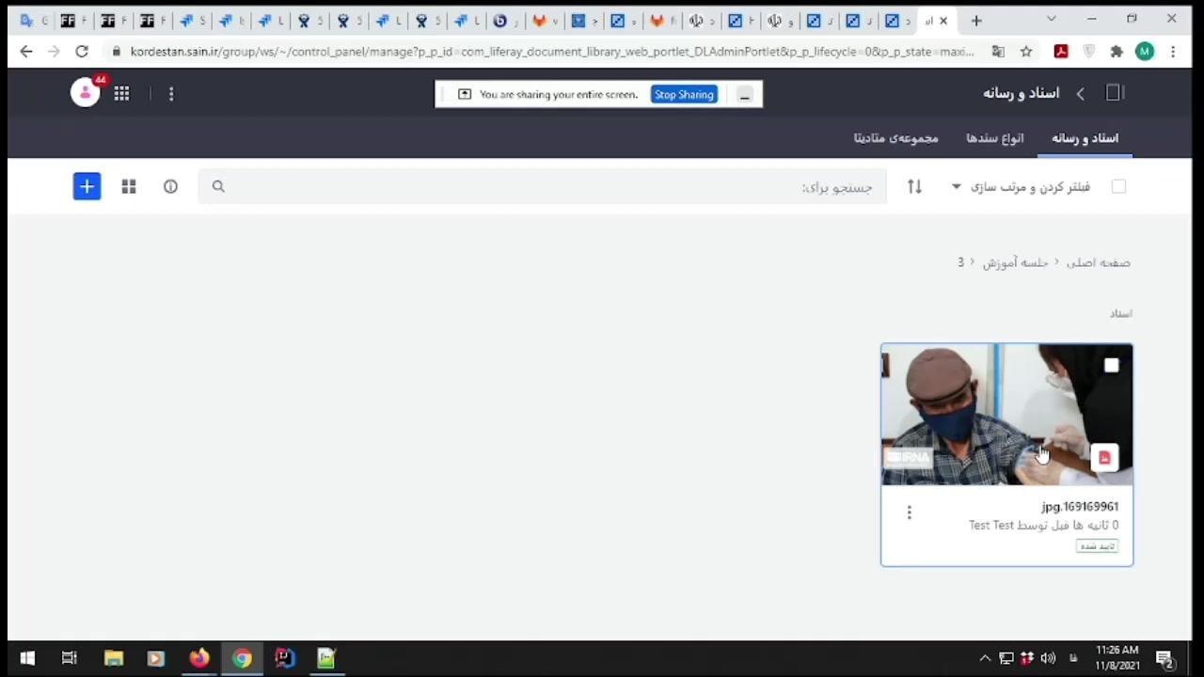Image resolution: width=1204 pixels, height=677 pixels.
Task: Switch to the انواع سندها tab
Action: point(995,138)
